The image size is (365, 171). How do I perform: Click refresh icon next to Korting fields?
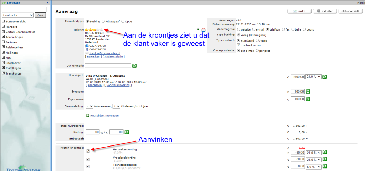(127, 132)
